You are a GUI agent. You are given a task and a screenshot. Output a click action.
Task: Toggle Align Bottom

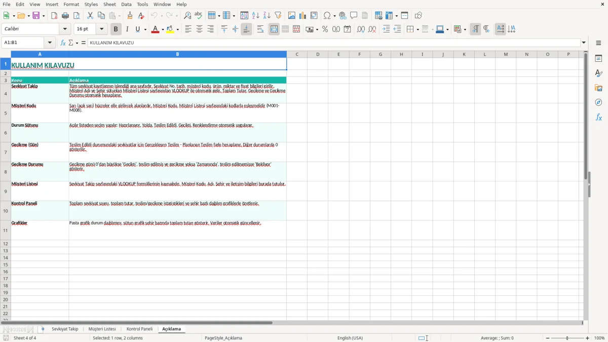[246, 29]
